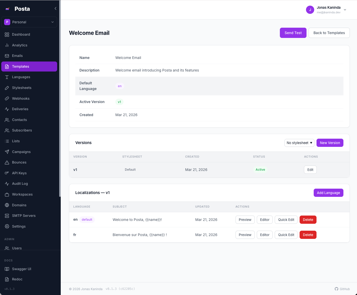Open the Personal workspace dropdown
The width and height of the screenshot is (357, 295).
(x=29, y=22)
